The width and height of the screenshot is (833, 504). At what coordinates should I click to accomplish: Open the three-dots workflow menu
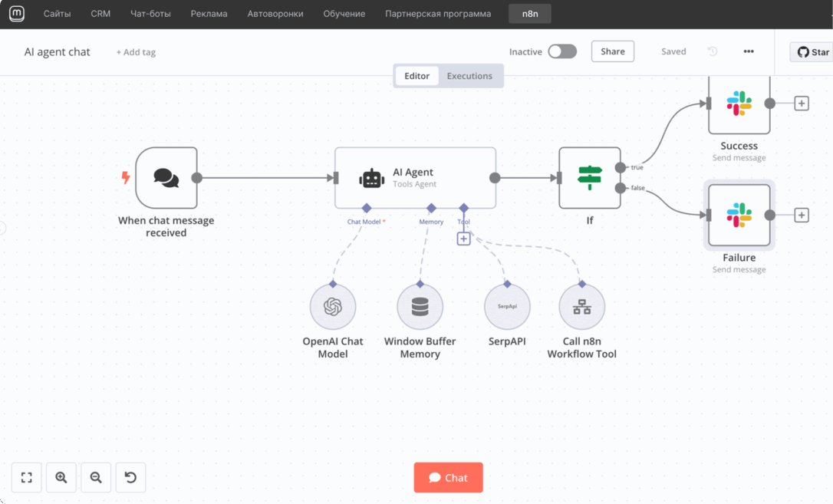pos(749,51)
